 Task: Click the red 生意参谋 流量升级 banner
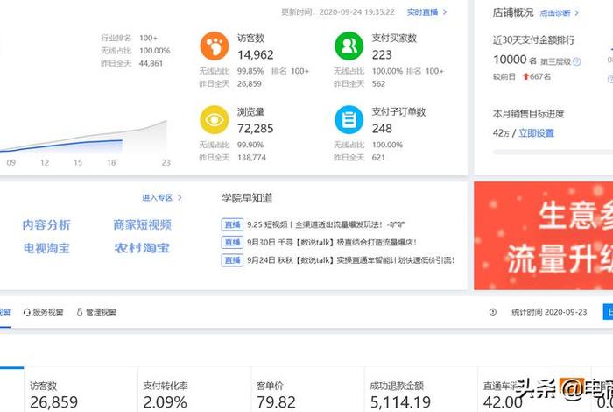point(544,236)
